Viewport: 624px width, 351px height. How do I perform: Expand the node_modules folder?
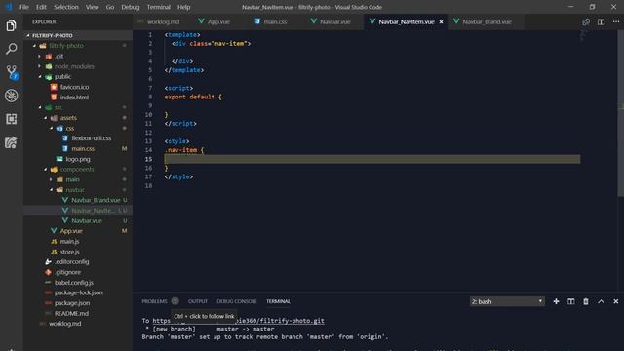pos(39,66)
